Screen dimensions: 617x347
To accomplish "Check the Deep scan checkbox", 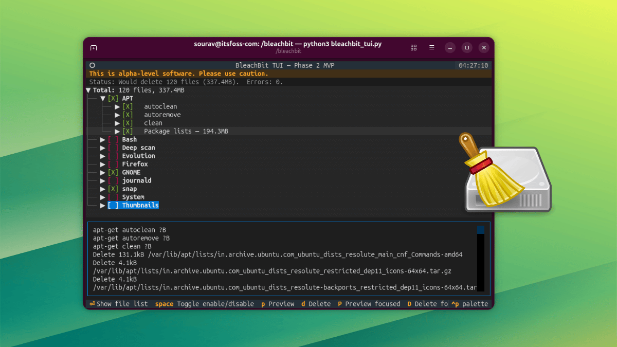I will click(113, 148).
